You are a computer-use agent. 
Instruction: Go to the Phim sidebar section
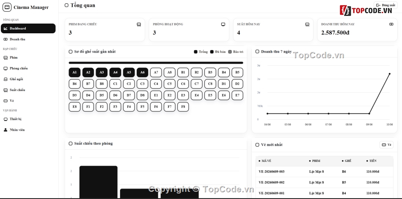[x=28, y=57]
